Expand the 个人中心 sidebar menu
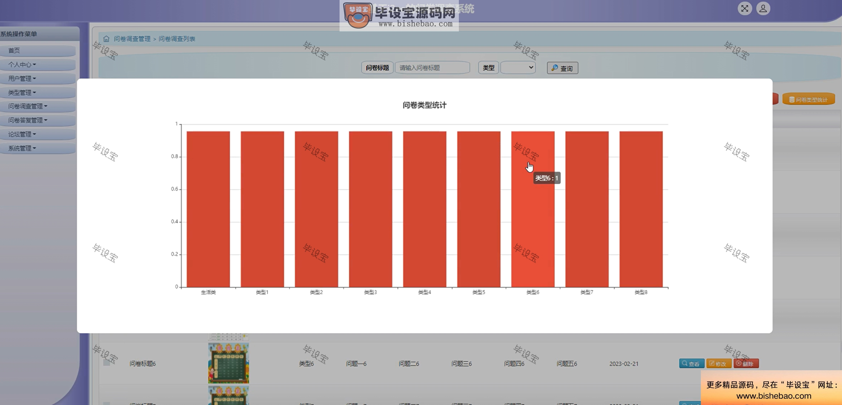Viewport: 842px width, 405px height. click(38, 65)
